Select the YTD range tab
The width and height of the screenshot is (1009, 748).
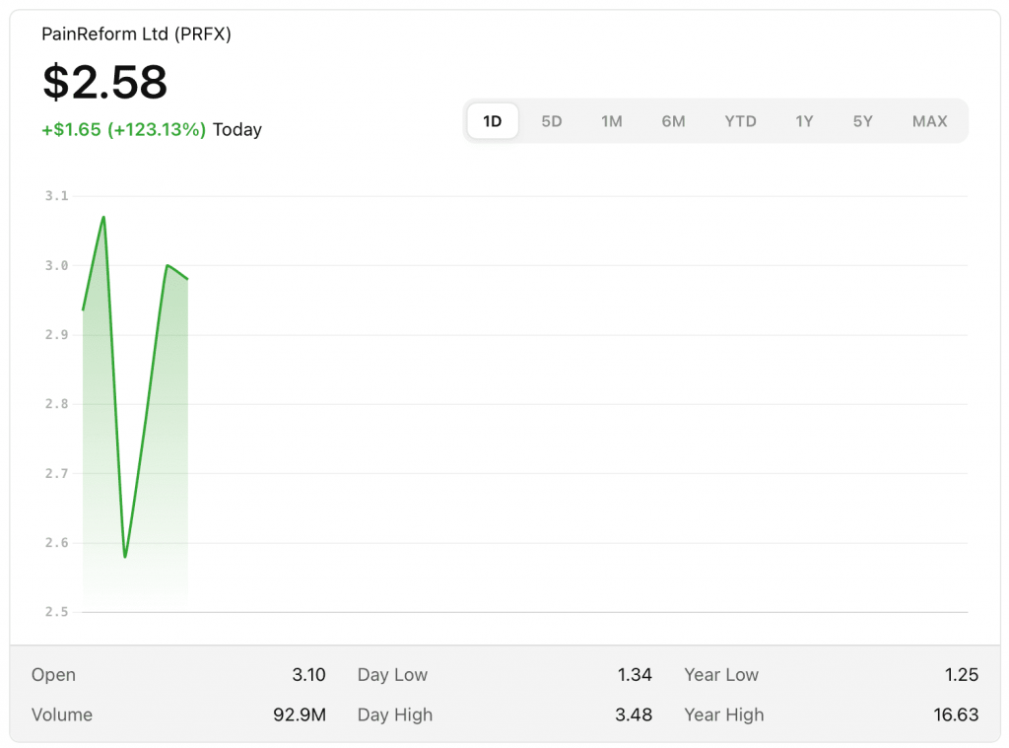[740, 121]
